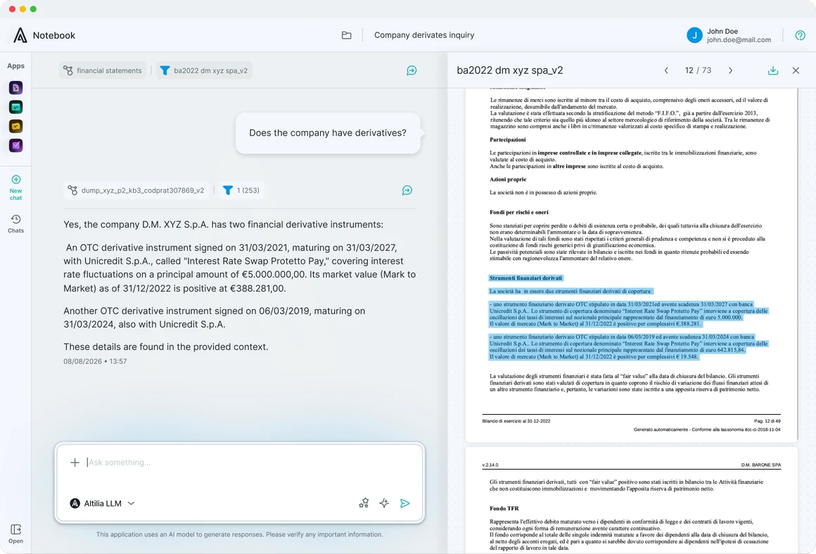Download the ba2022 dm xyz spa_v2 document

click(773, 70)
